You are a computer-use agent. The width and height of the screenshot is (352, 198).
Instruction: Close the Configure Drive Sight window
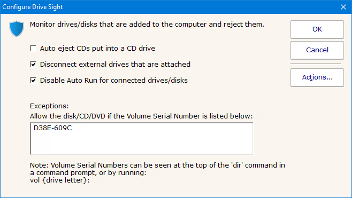click(x=343, y=7)
